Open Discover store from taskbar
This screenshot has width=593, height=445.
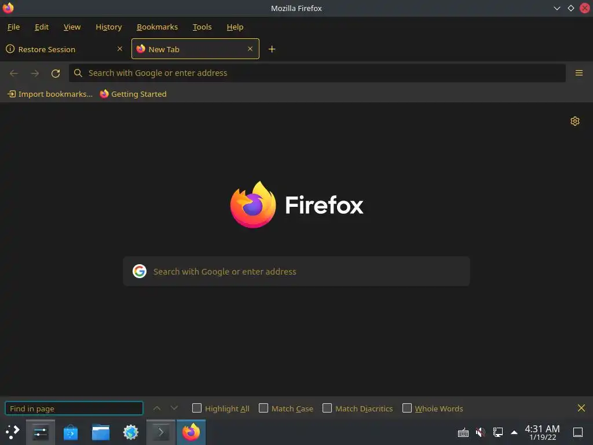pyautogui.click(x=70, y=432)
